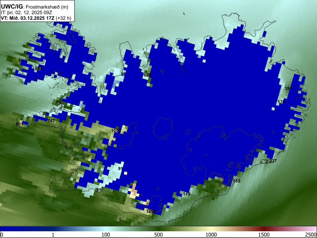Image resolution: width=317 pixels, height=238 pixels.
Task: Click the colour scale tick label '0'
Action: (x=2, y=235)
